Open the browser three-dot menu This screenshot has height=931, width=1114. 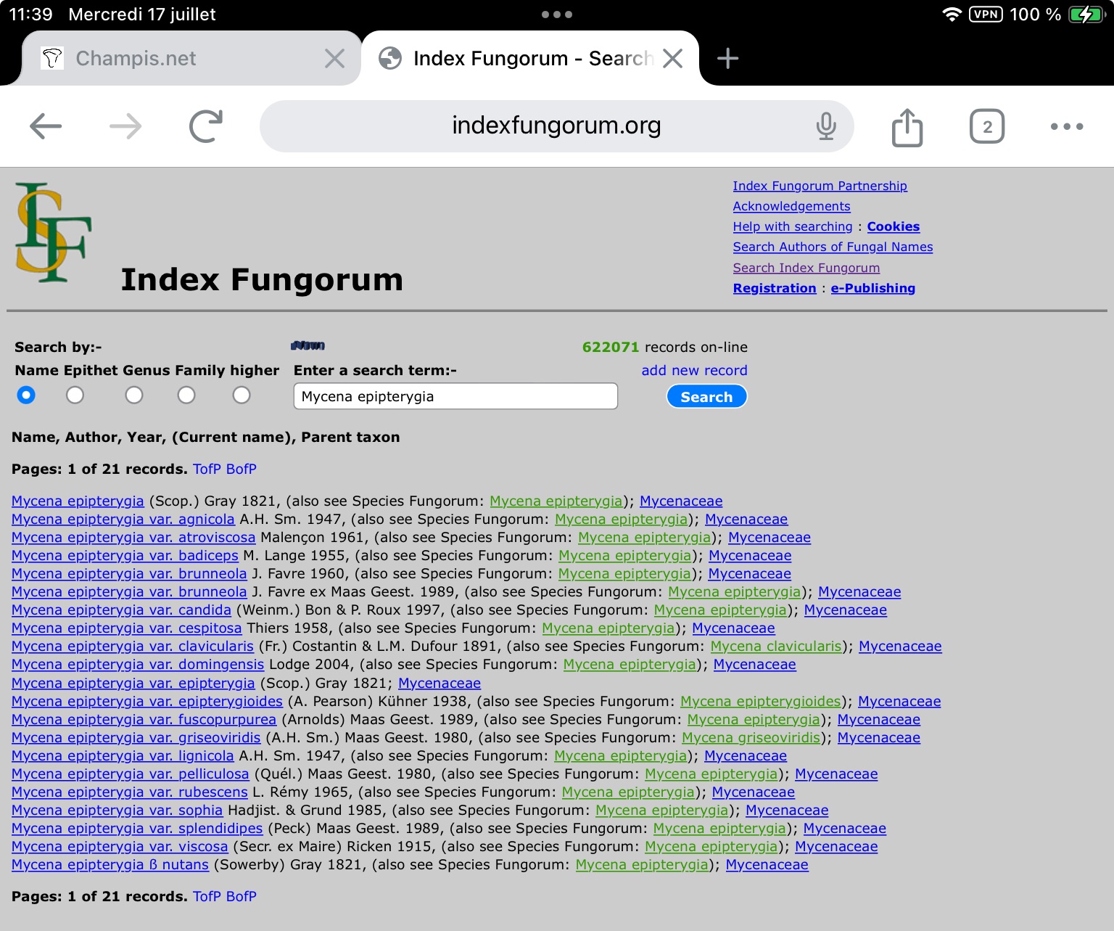(1066, 126)
